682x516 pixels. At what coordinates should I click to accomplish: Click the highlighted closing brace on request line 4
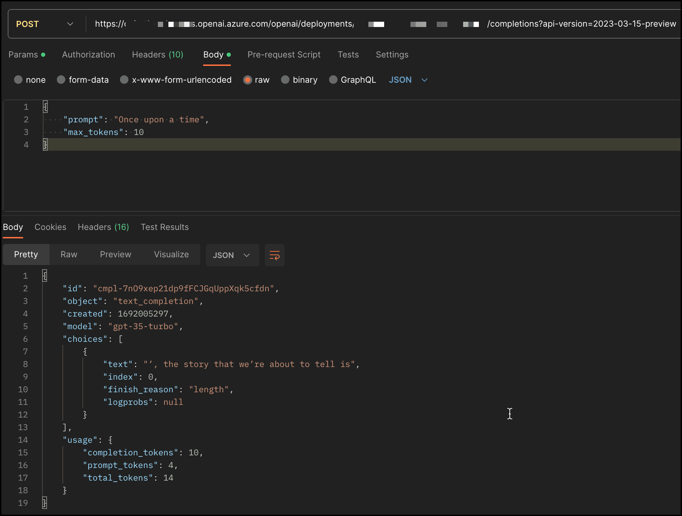coord(45,144)
